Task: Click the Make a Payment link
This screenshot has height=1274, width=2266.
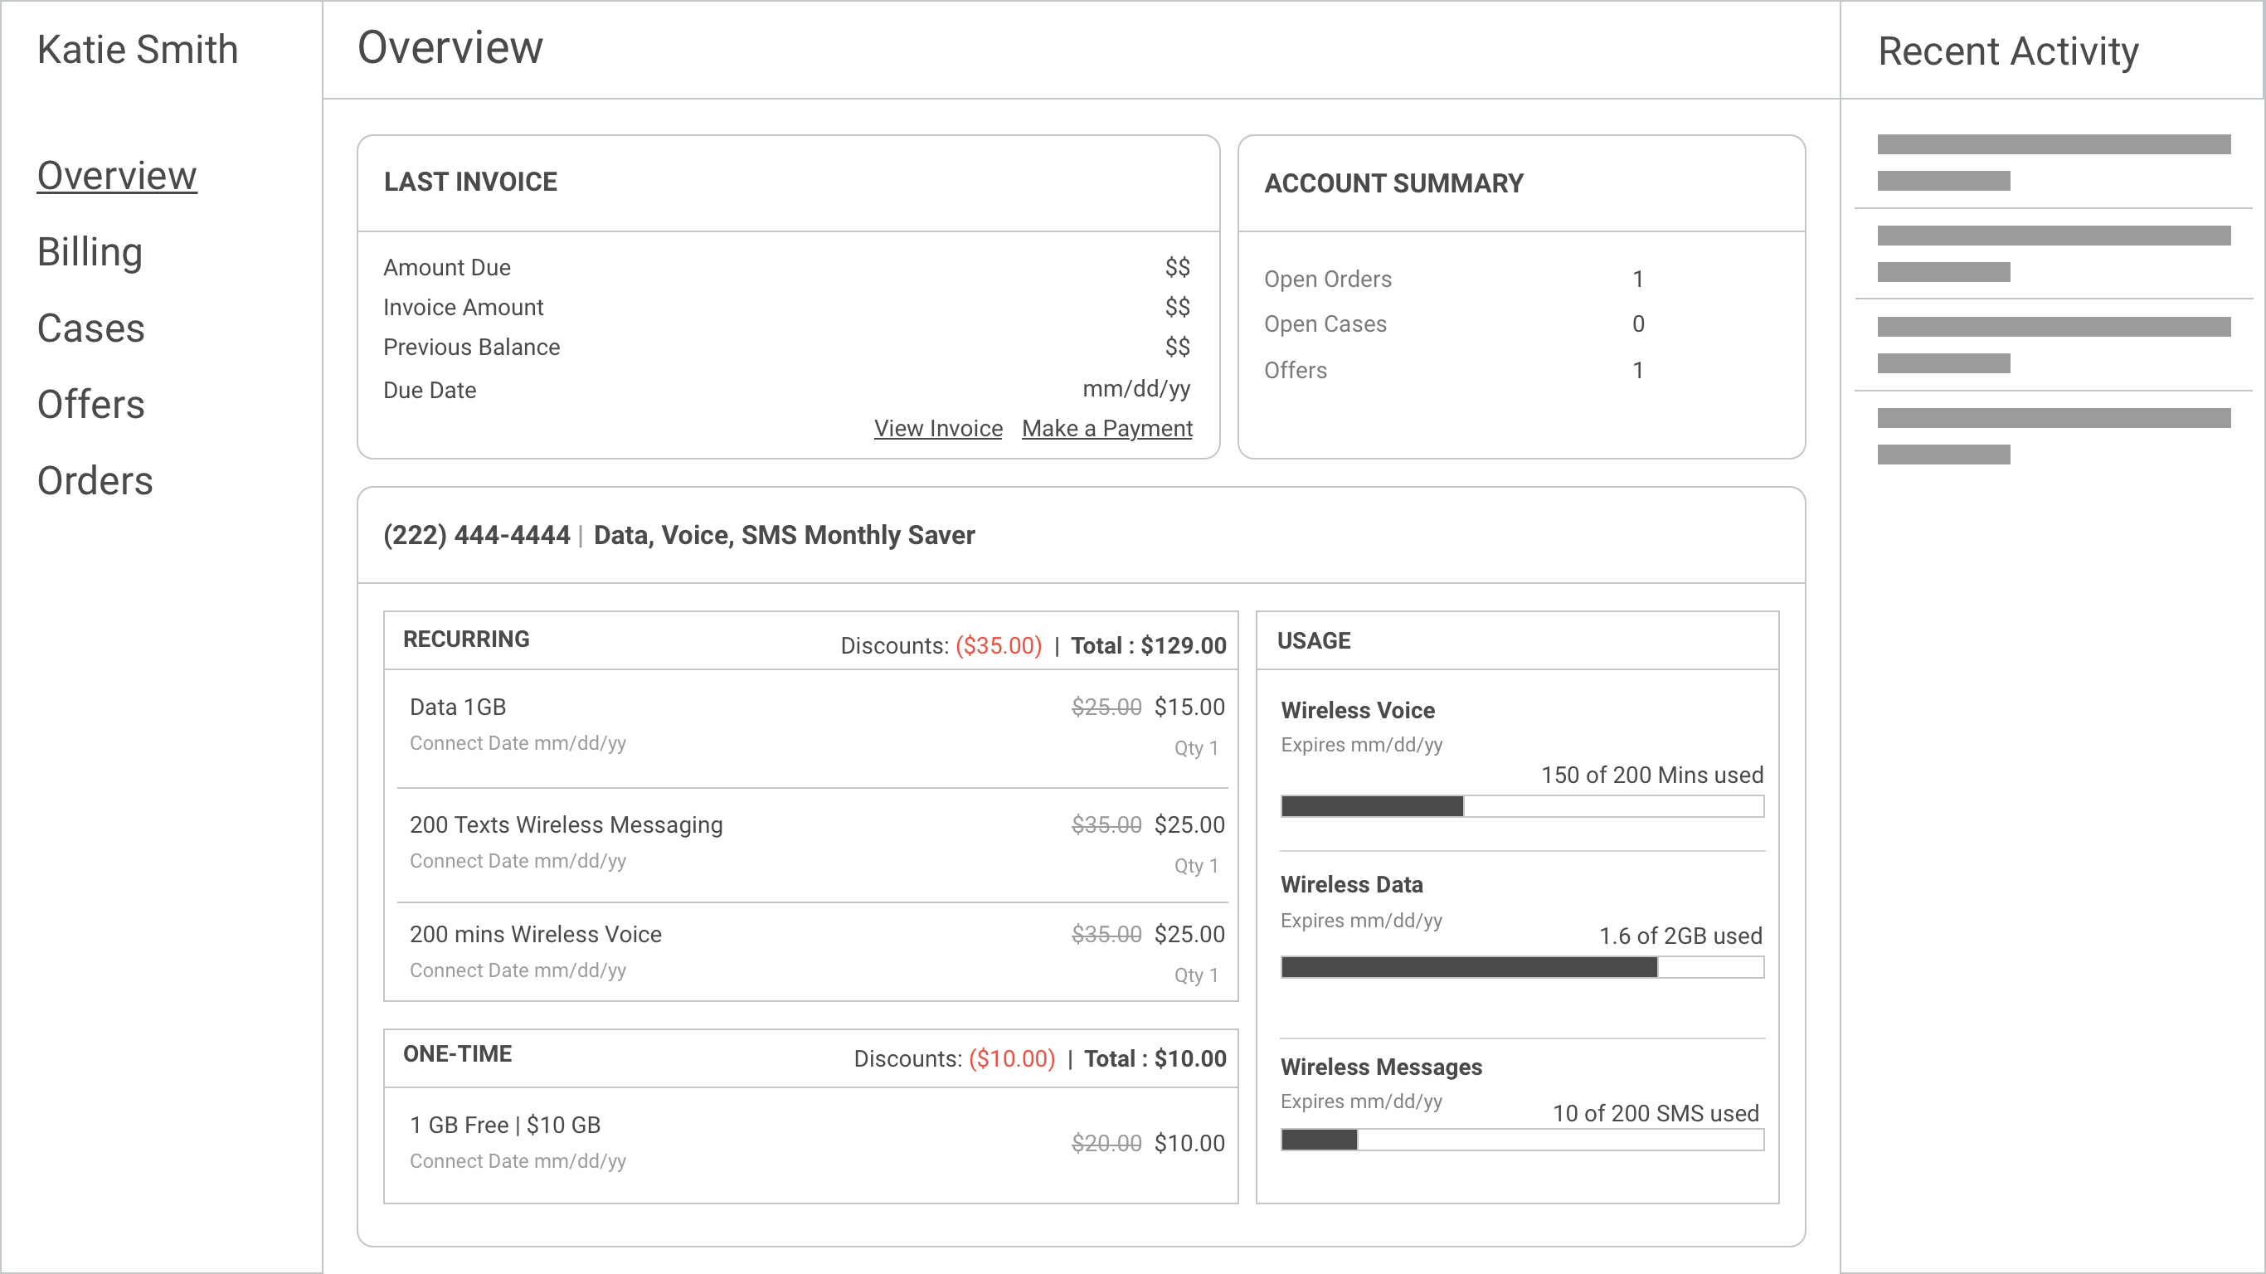Action: (x=1106, y=429)
